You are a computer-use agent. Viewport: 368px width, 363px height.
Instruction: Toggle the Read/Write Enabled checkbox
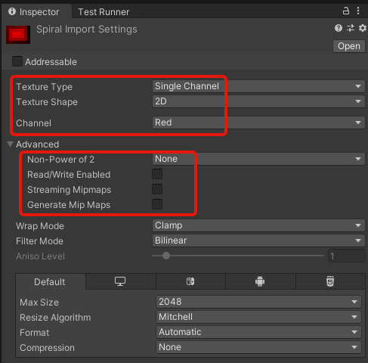point(157,174)
